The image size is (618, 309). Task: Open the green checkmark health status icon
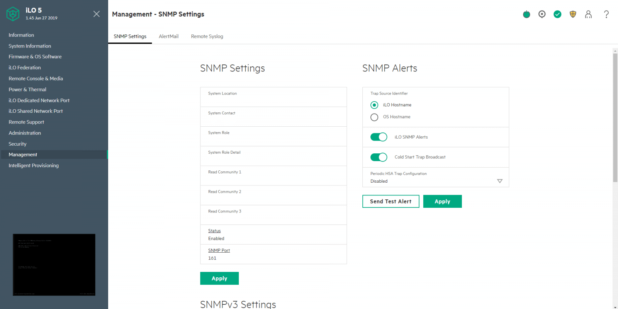[557, 14]
